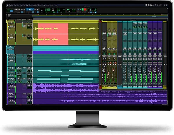Click the Vocal 1 pan knob in mixer
The image size is (174, 135).
pos(109,59)
